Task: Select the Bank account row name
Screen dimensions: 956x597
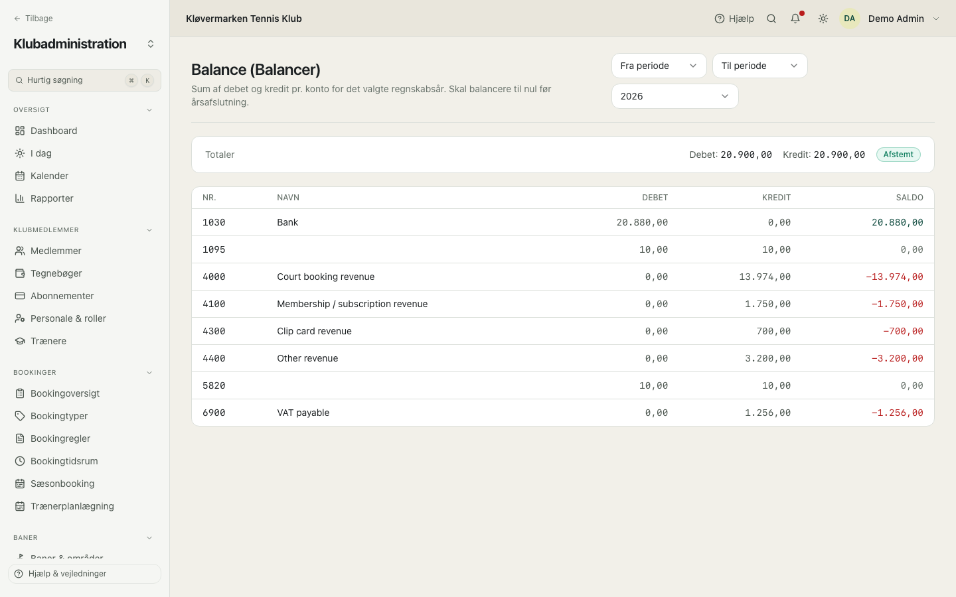Action: (x=287, y=222)
